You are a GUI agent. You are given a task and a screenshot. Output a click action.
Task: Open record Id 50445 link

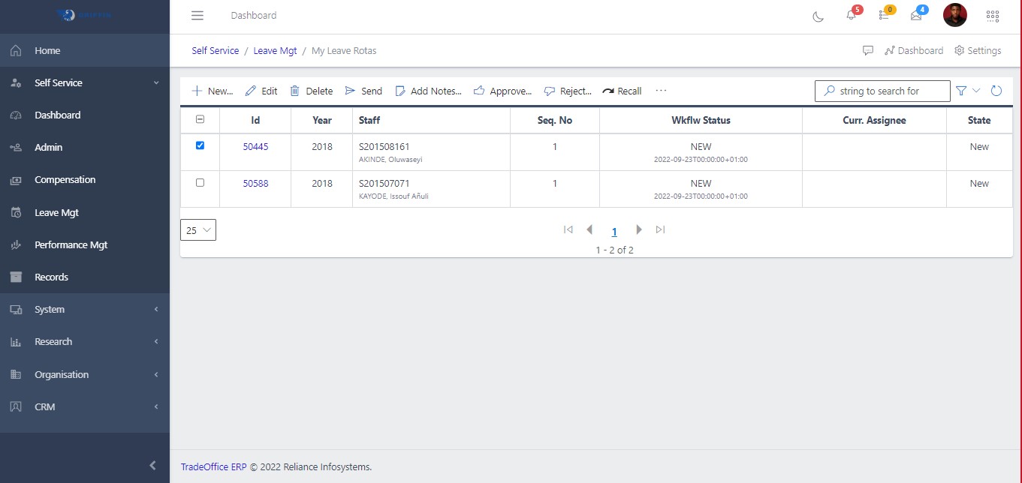pyautogui.click(x=255, y=146)
